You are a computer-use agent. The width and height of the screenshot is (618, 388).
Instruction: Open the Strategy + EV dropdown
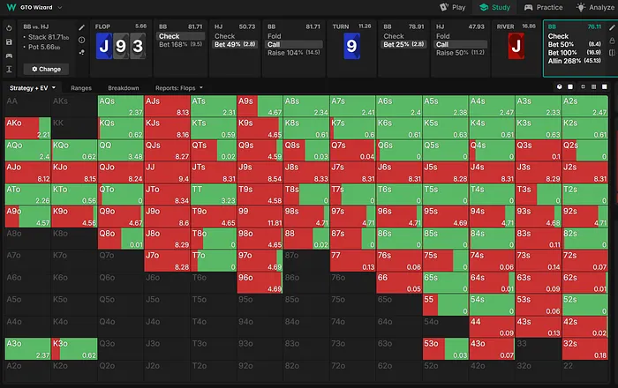(x=33, y=88)
